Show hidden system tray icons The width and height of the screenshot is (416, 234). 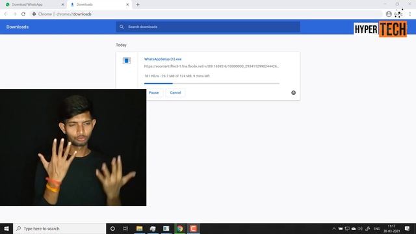[333, 228]
